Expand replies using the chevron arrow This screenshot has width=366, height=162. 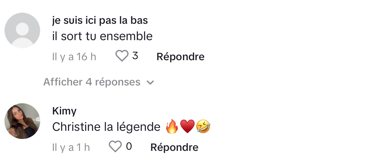[150, 82]
